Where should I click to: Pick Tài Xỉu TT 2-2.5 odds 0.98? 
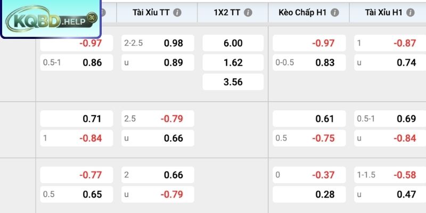pyautogui.click(x=158, y=43)
